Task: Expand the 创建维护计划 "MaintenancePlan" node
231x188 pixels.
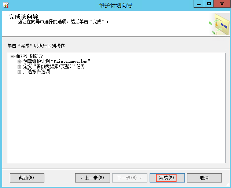Action: 19,62
